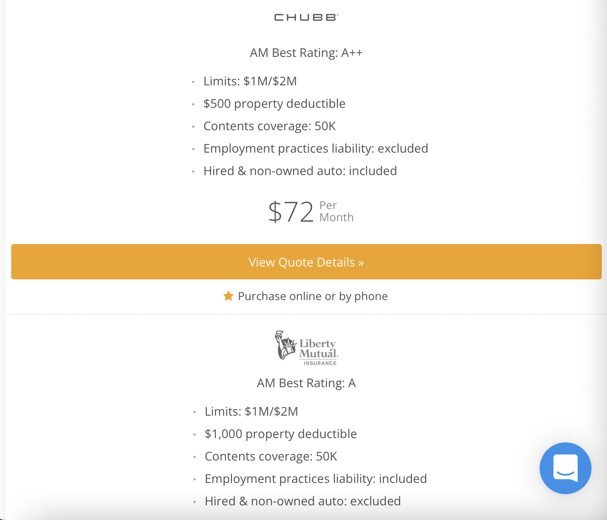Click the Chubb logo
This screenshot has width=607, height=520.
pos(306,17)
